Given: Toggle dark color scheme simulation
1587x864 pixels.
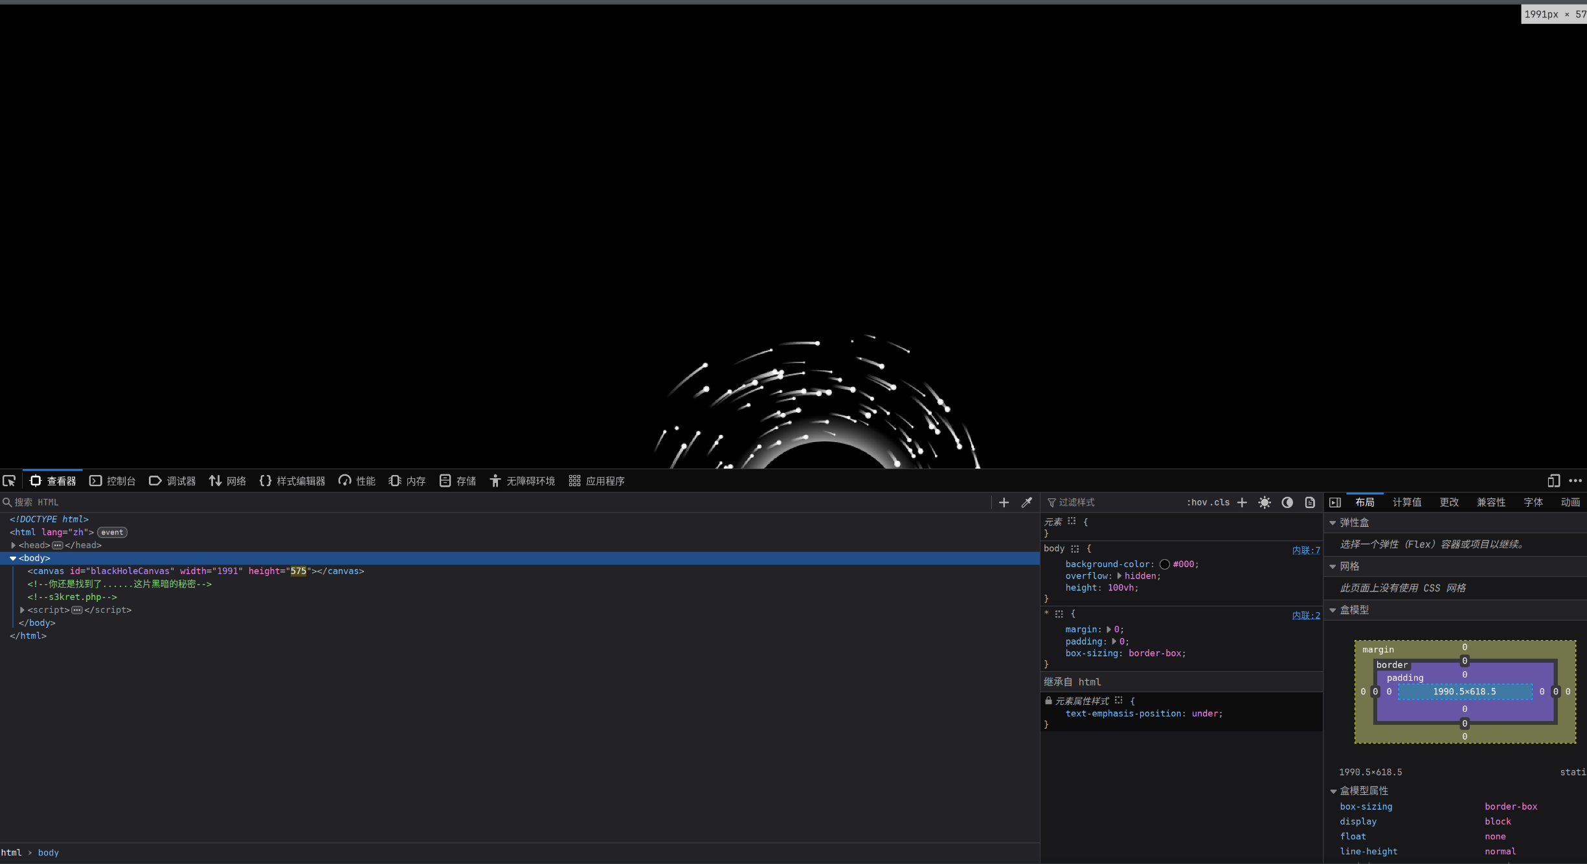Looking at the screenshot, I should 1287,502.
